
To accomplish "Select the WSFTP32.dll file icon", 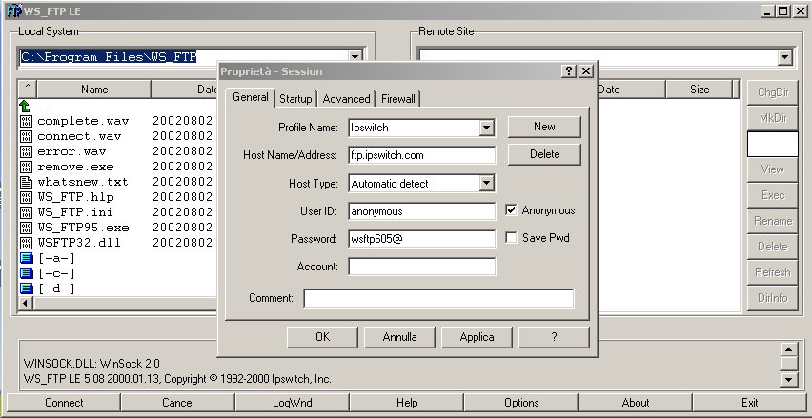I will 26,243.
